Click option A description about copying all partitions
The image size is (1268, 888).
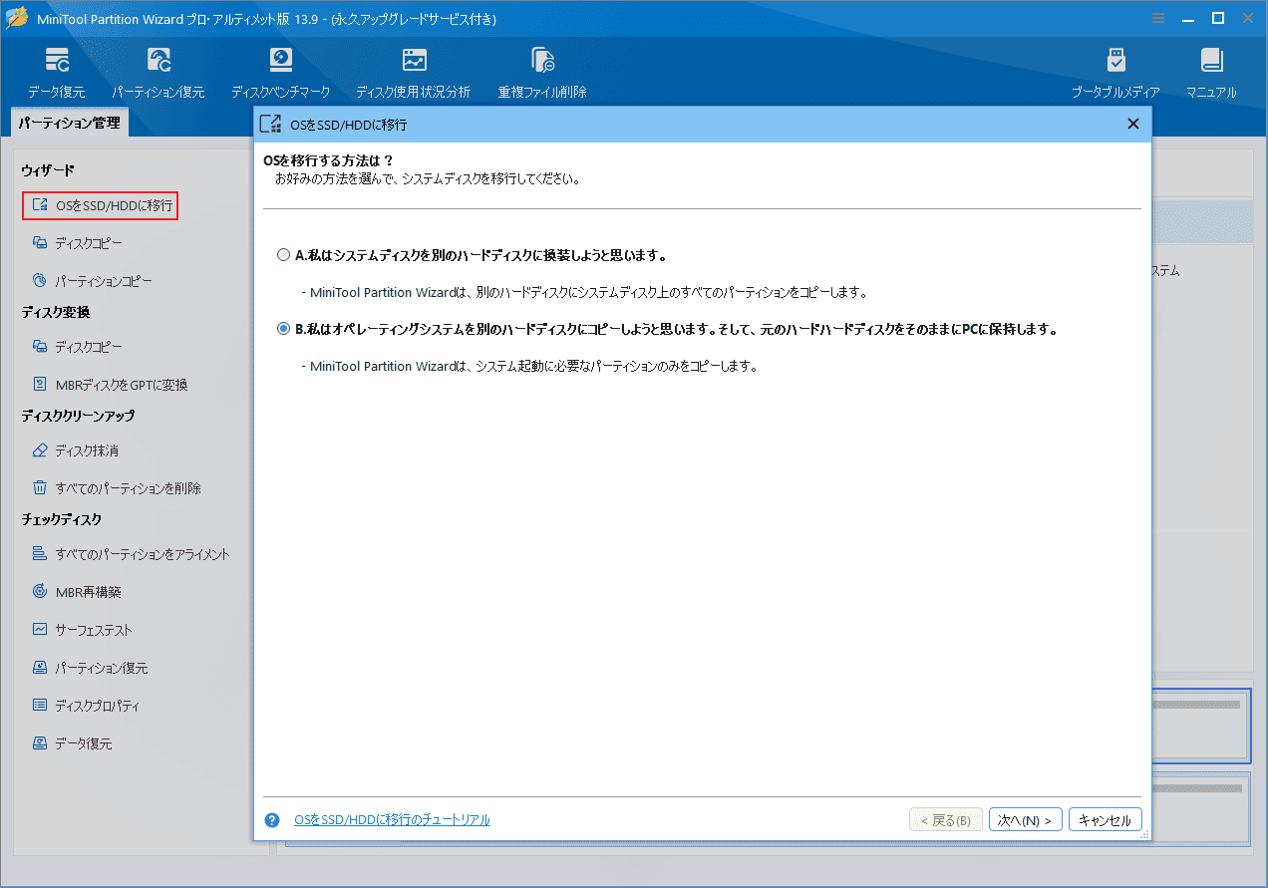[x=585, y=293]
